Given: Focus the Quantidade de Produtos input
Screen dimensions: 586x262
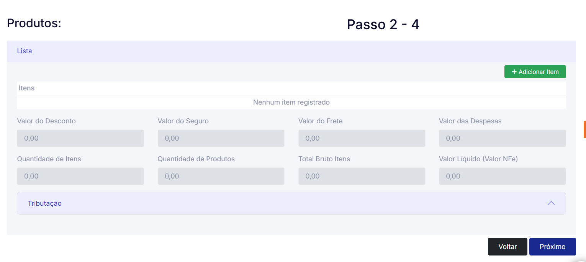Looking at the screenshot, I should click(x=221, y=176).
